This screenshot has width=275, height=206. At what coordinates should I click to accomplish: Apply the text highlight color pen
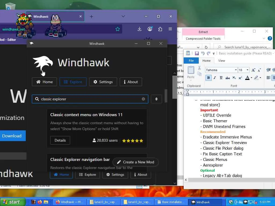pos(256,78)
